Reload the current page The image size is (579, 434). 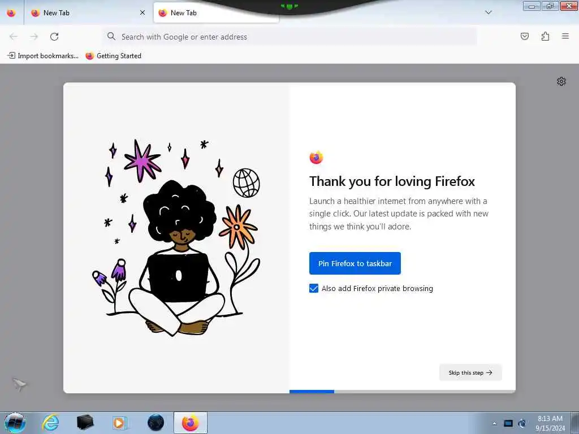pyautogui.click(x=54, y=37)
